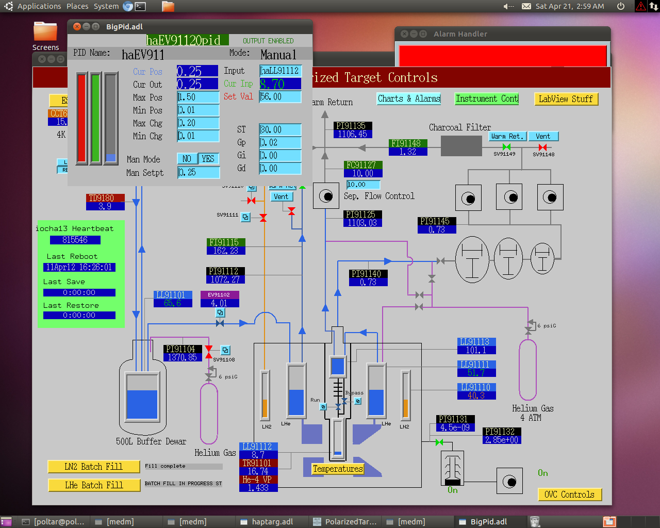Start the LN2 Batch Fill
660x528 pixels.
point(94,467)
